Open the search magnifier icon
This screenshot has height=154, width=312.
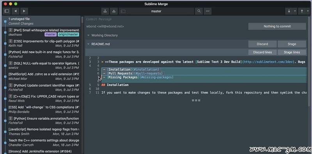(x=199, y=11)
